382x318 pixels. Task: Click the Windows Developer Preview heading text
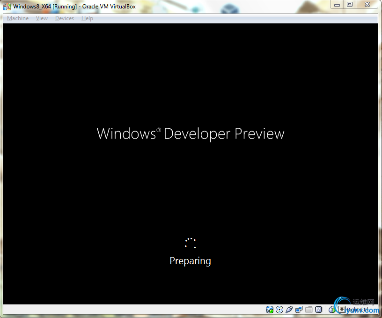(191, 133)
